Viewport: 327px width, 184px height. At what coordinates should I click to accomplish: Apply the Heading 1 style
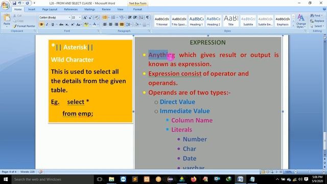(x=196, y=21)
